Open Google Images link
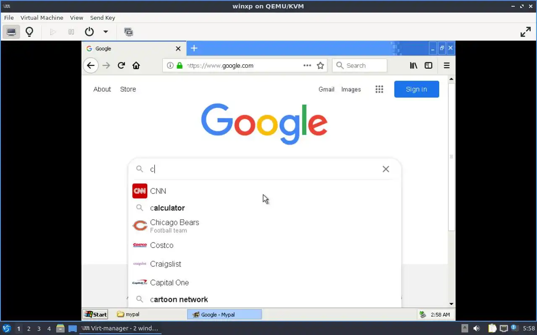This screenshot has height=335, width=537. [351, 89]
